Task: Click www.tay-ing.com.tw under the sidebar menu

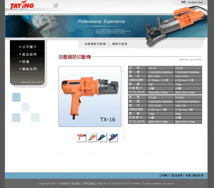Action: pos(32,82)
